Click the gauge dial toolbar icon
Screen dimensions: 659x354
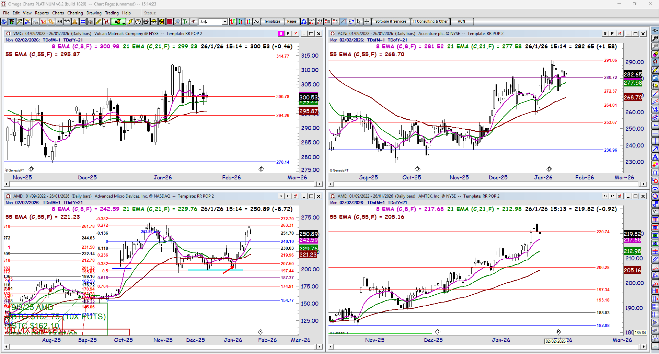click(138, 22)
